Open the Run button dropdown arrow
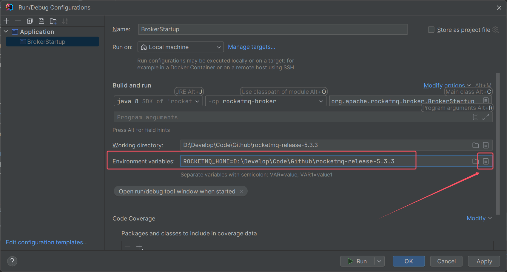 pyautogui.click(x=379, y=261)
